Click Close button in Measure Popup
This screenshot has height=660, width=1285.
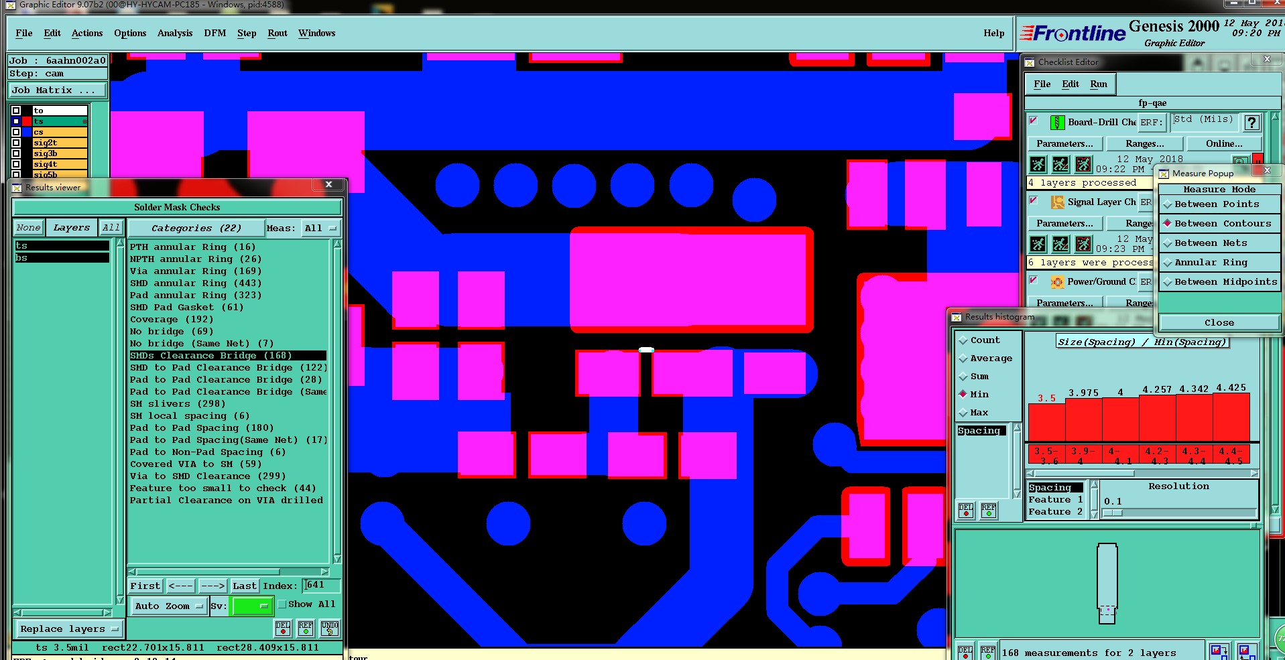(1219, 323)
